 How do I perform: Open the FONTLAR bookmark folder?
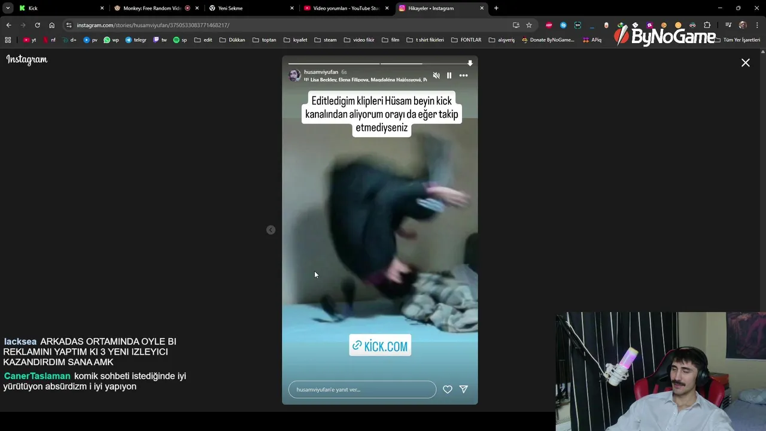[x=466, y=40]
